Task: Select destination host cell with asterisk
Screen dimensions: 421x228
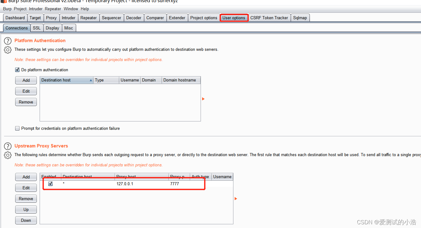Action: (x=88, y=184)
